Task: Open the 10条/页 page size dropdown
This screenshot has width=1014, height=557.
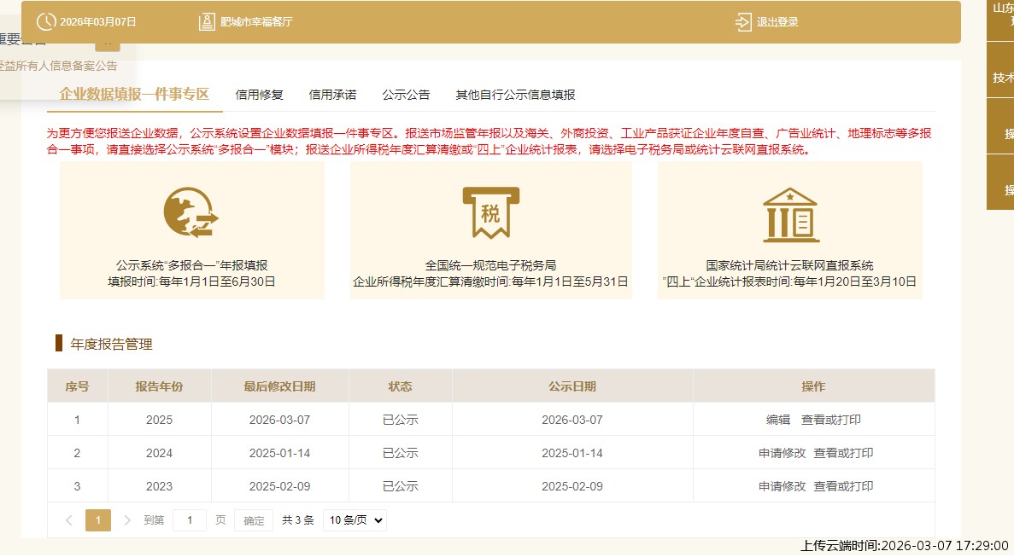Action: tap(354, 519)
